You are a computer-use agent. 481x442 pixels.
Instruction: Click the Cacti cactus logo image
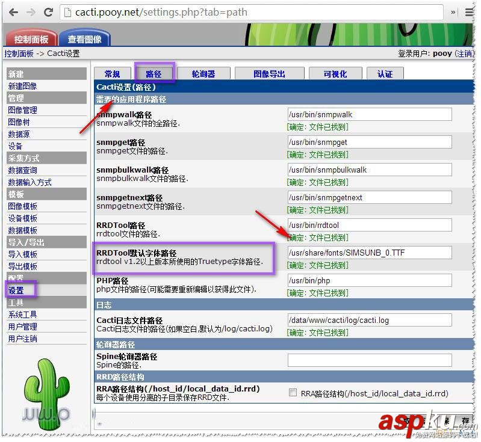click(47, 394)
